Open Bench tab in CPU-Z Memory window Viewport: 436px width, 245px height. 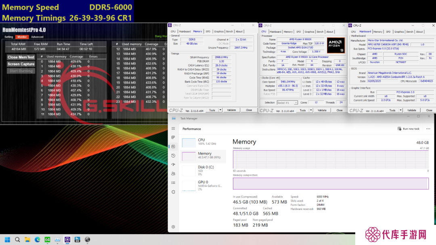(x=229, y=31)
